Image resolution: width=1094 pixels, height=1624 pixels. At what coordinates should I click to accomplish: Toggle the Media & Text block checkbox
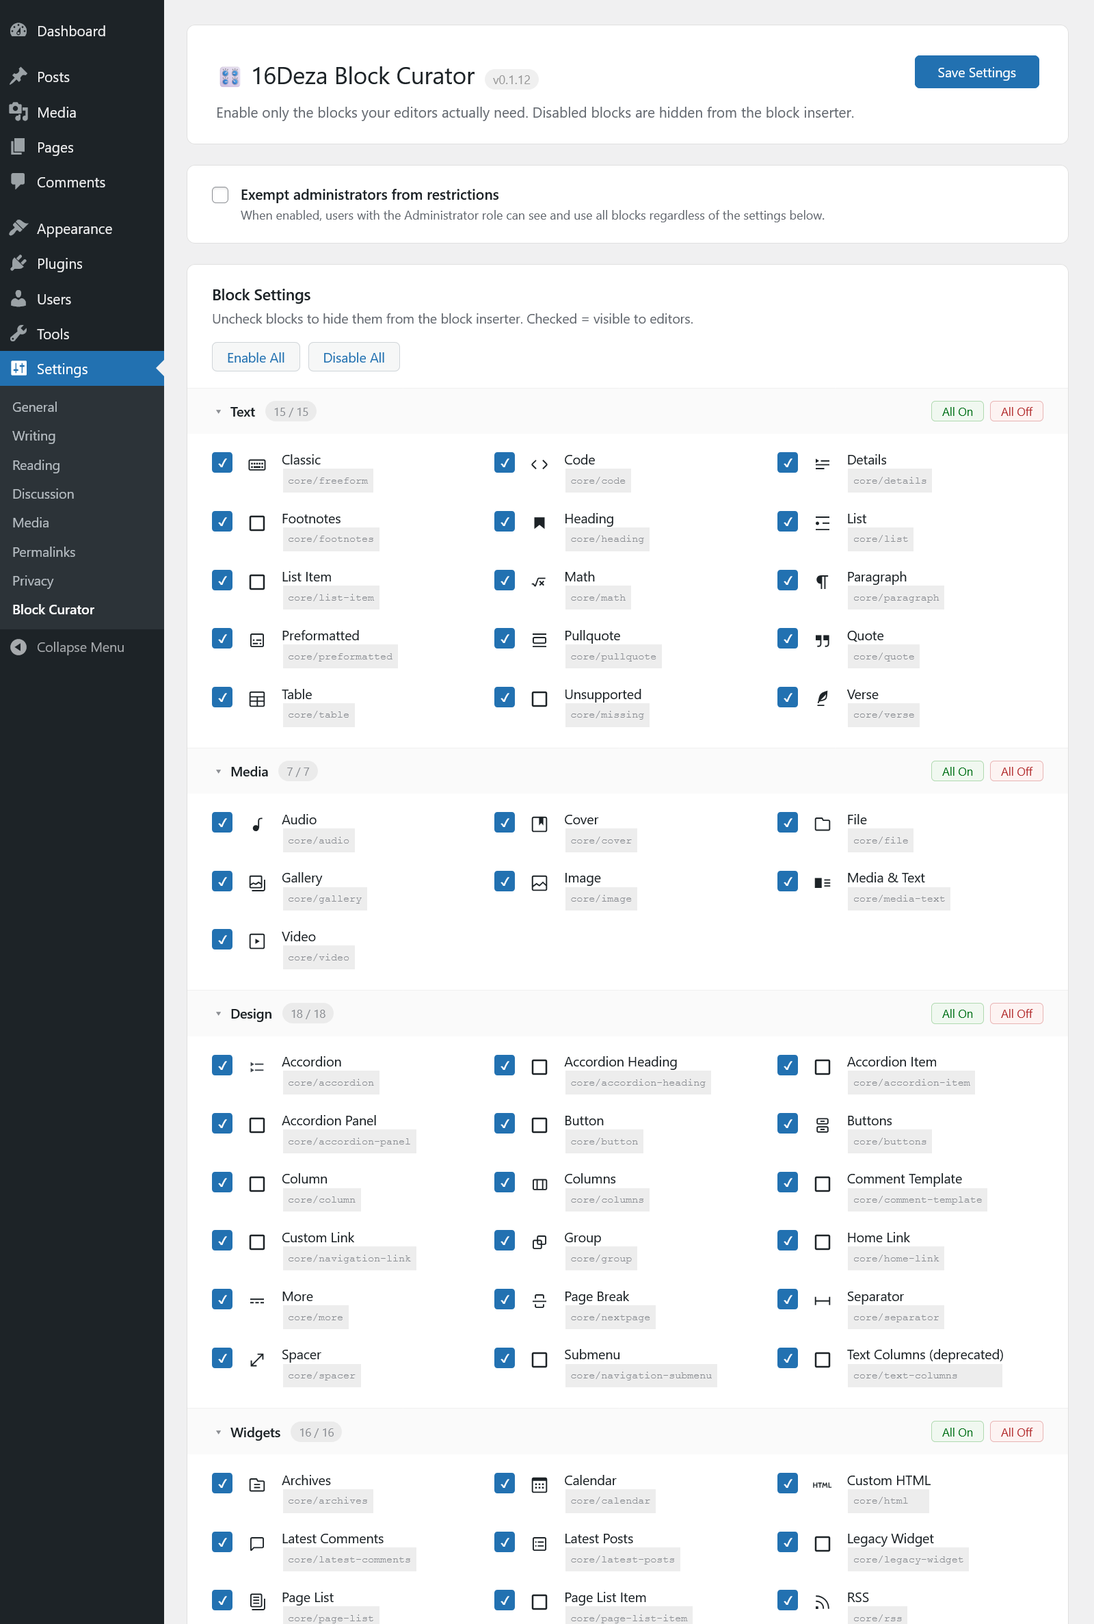(x=788, y=880)
